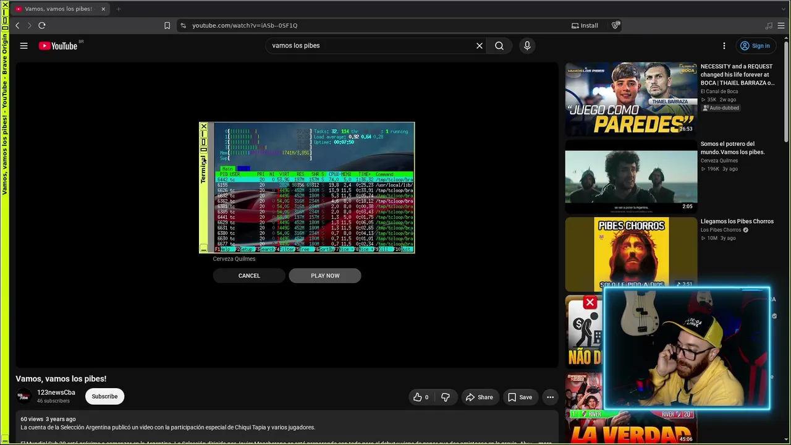This screenshot has height=445, width=791.
Task: Open a new browser tab
Action: (x=118, y=9)
